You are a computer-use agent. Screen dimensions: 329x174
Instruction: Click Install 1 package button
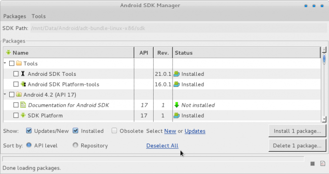(297, 131)
